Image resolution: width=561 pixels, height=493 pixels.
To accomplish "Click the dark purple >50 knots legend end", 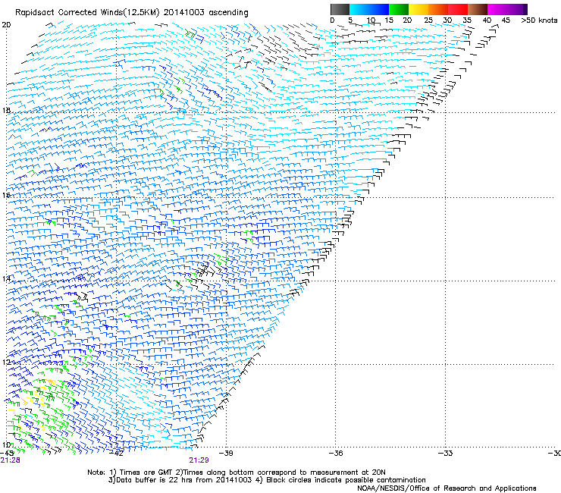I will 525,9.
